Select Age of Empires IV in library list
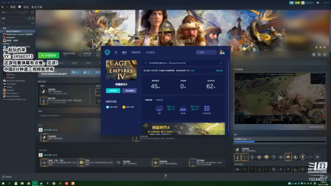 [x=18, y=31]
